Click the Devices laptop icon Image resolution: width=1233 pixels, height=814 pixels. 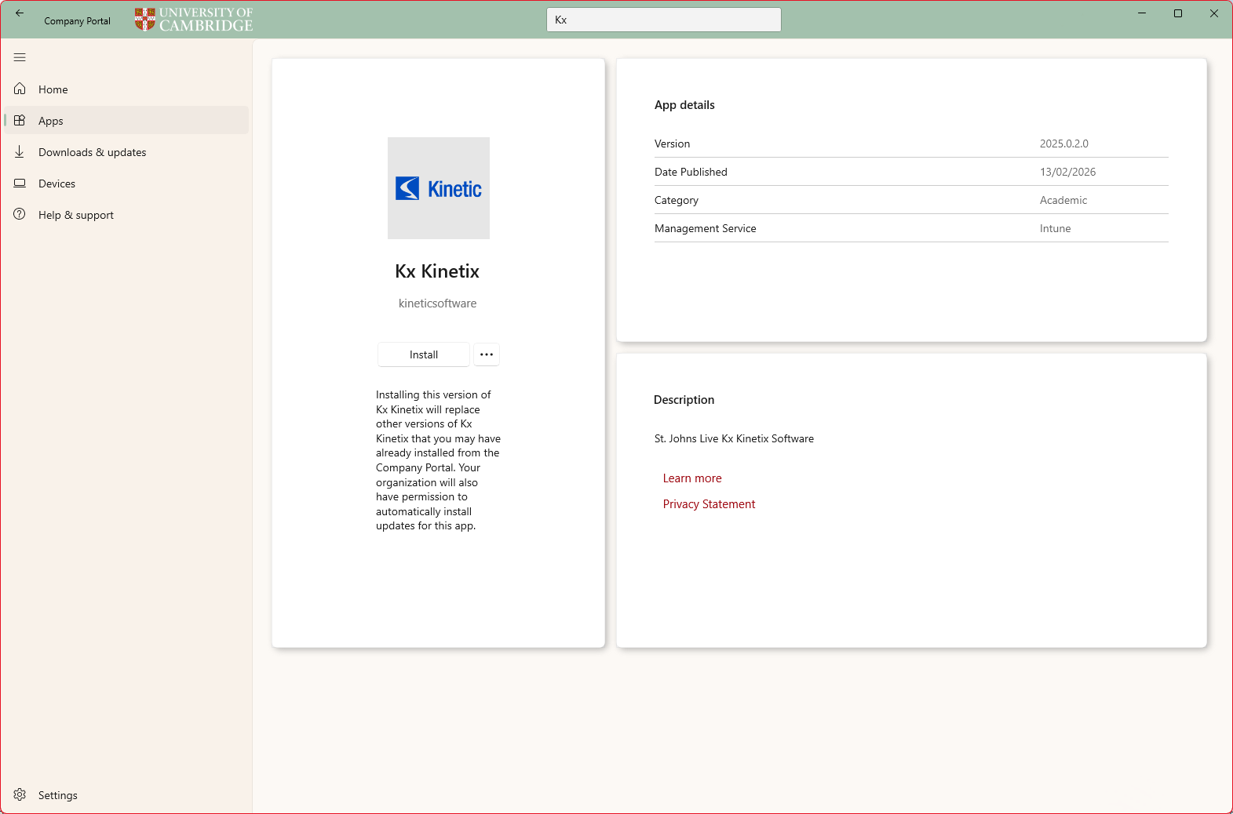point(20,183)
